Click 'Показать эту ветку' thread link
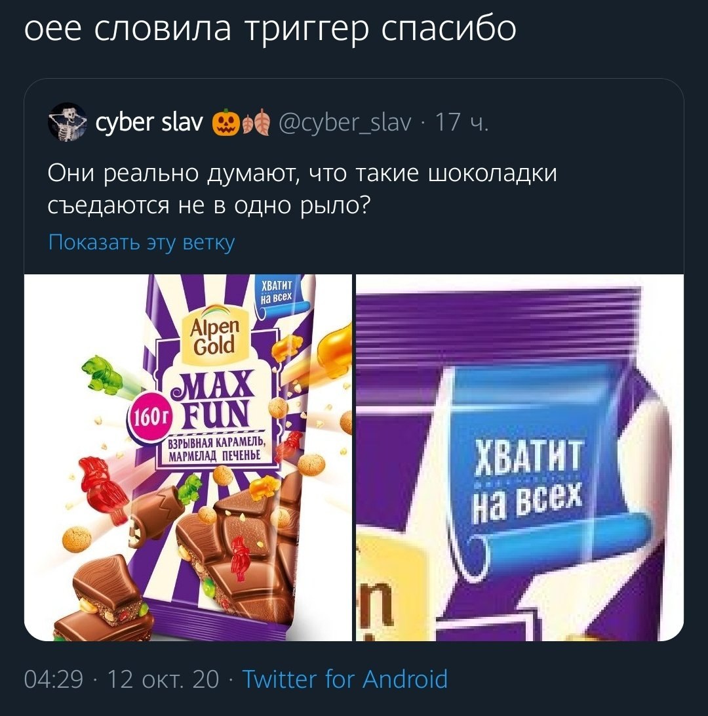 tap(142, 242)
